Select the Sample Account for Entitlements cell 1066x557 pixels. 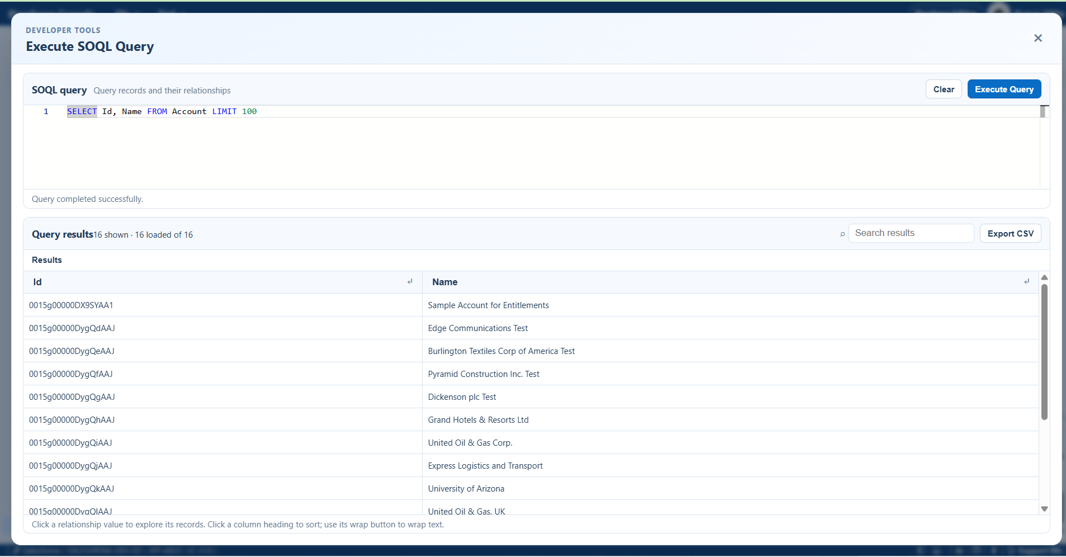(730, 305)
